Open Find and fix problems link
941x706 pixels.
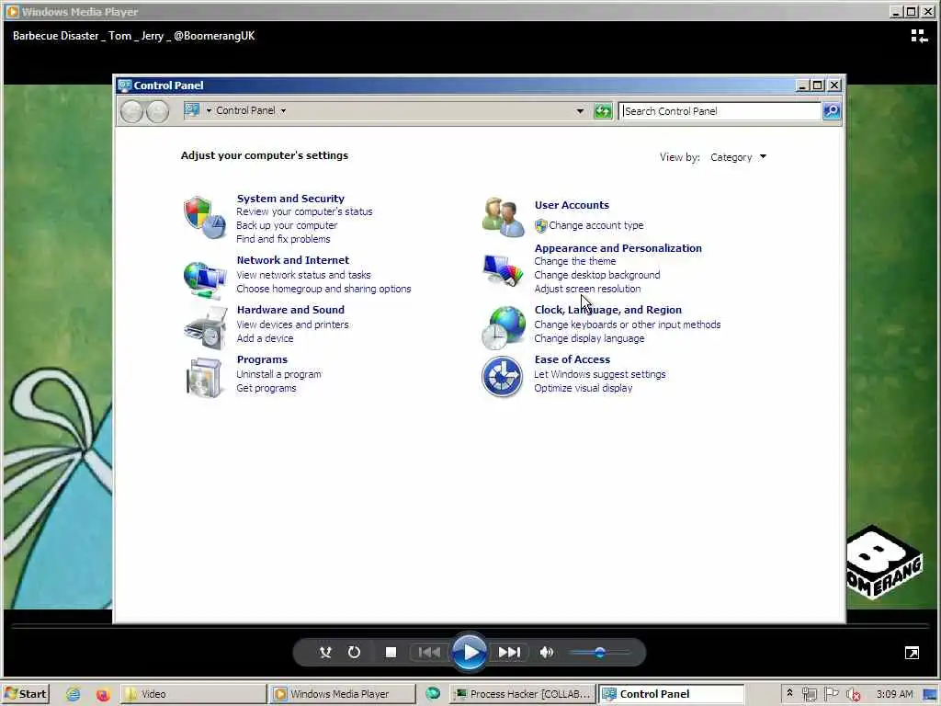click(x=283, y=240)
